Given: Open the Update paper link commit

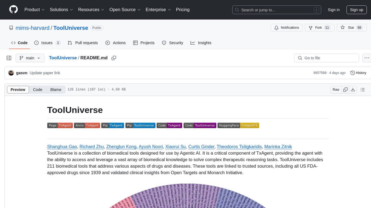Looking at the screenshot, I should (45, 73).
